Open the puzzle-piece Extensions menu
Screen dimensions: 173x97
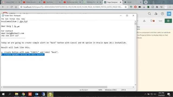click(157, 7)
